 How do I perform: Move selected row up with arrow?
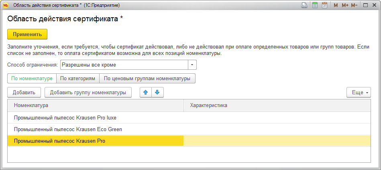146,92
